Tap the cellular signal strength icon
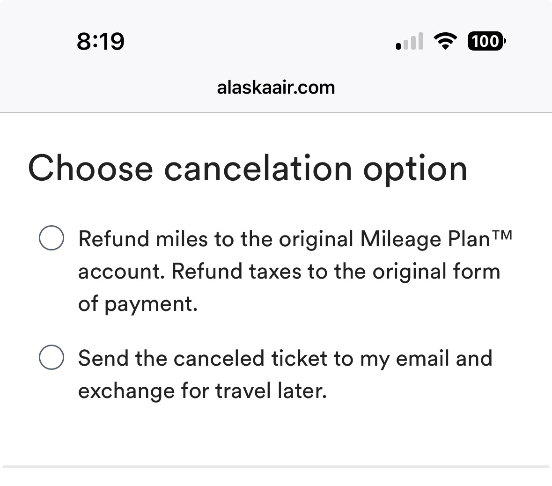This screenshot has height=486, width=552. [409, 41]
